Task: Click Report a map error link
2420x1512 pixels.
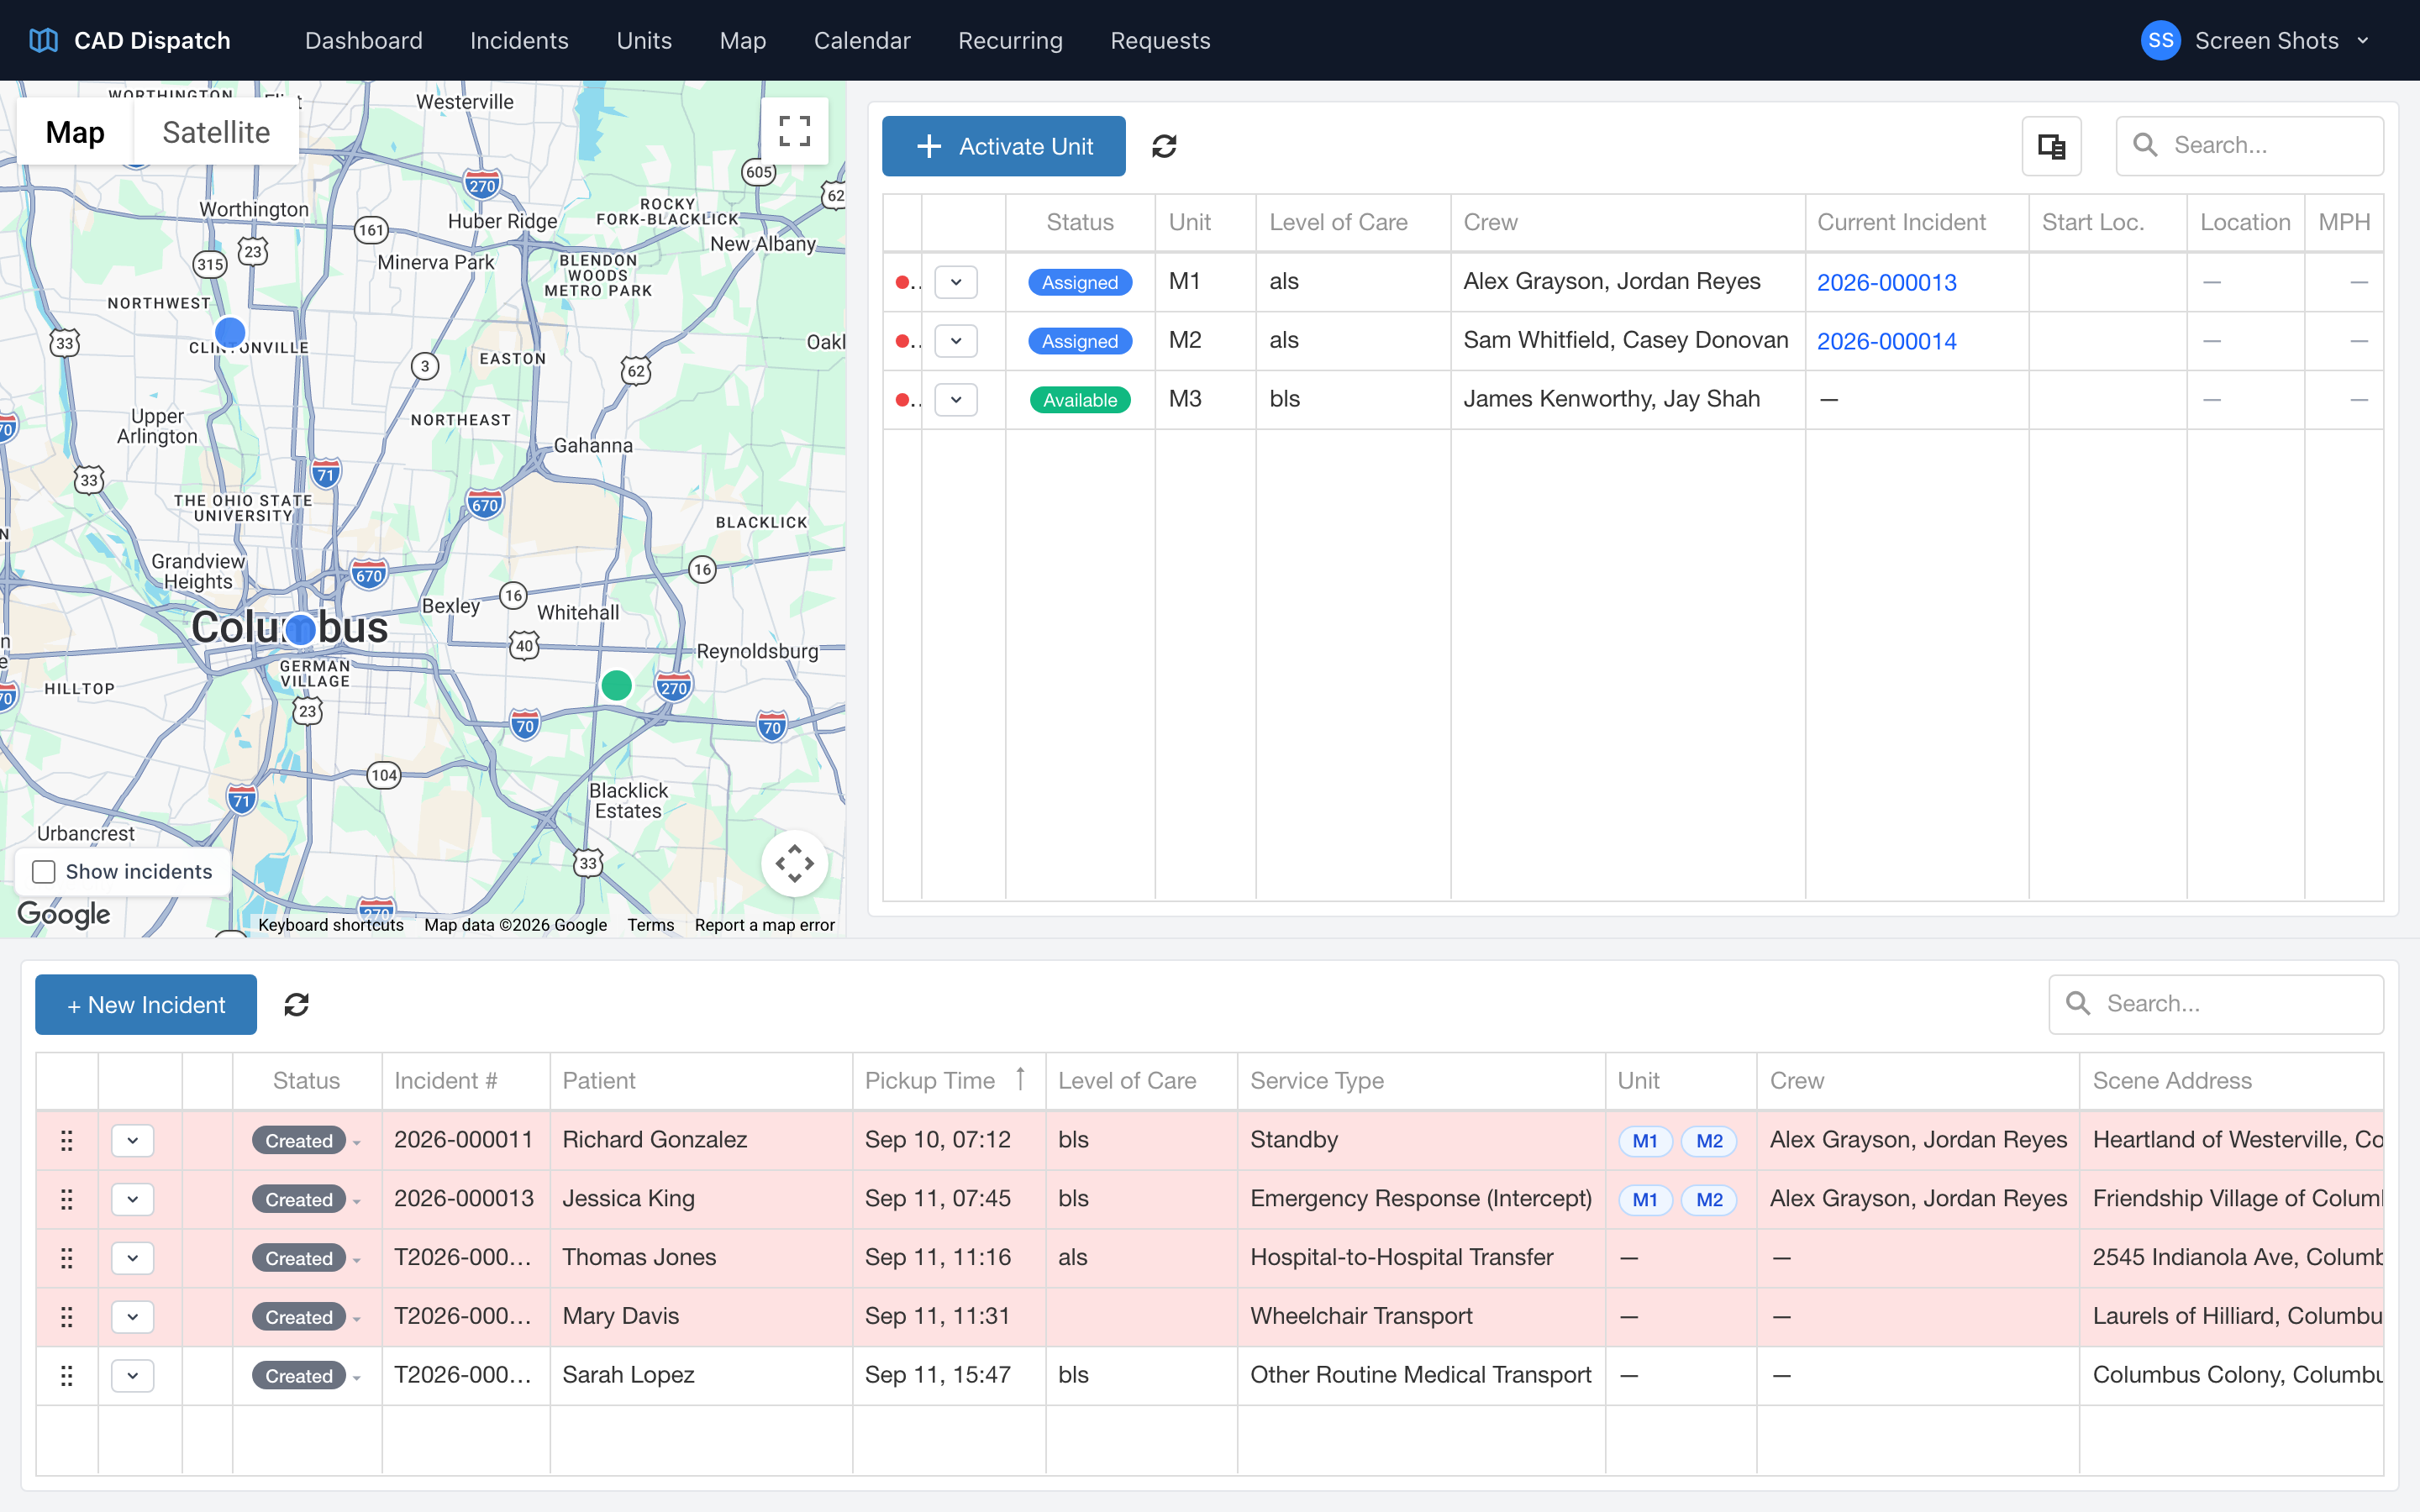Action: tap(764, 925)
